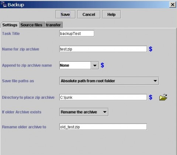The height and width of the screenshot is (155, 177).
Task: Click the Directory to place zip archive field
Action: (103, 97)
